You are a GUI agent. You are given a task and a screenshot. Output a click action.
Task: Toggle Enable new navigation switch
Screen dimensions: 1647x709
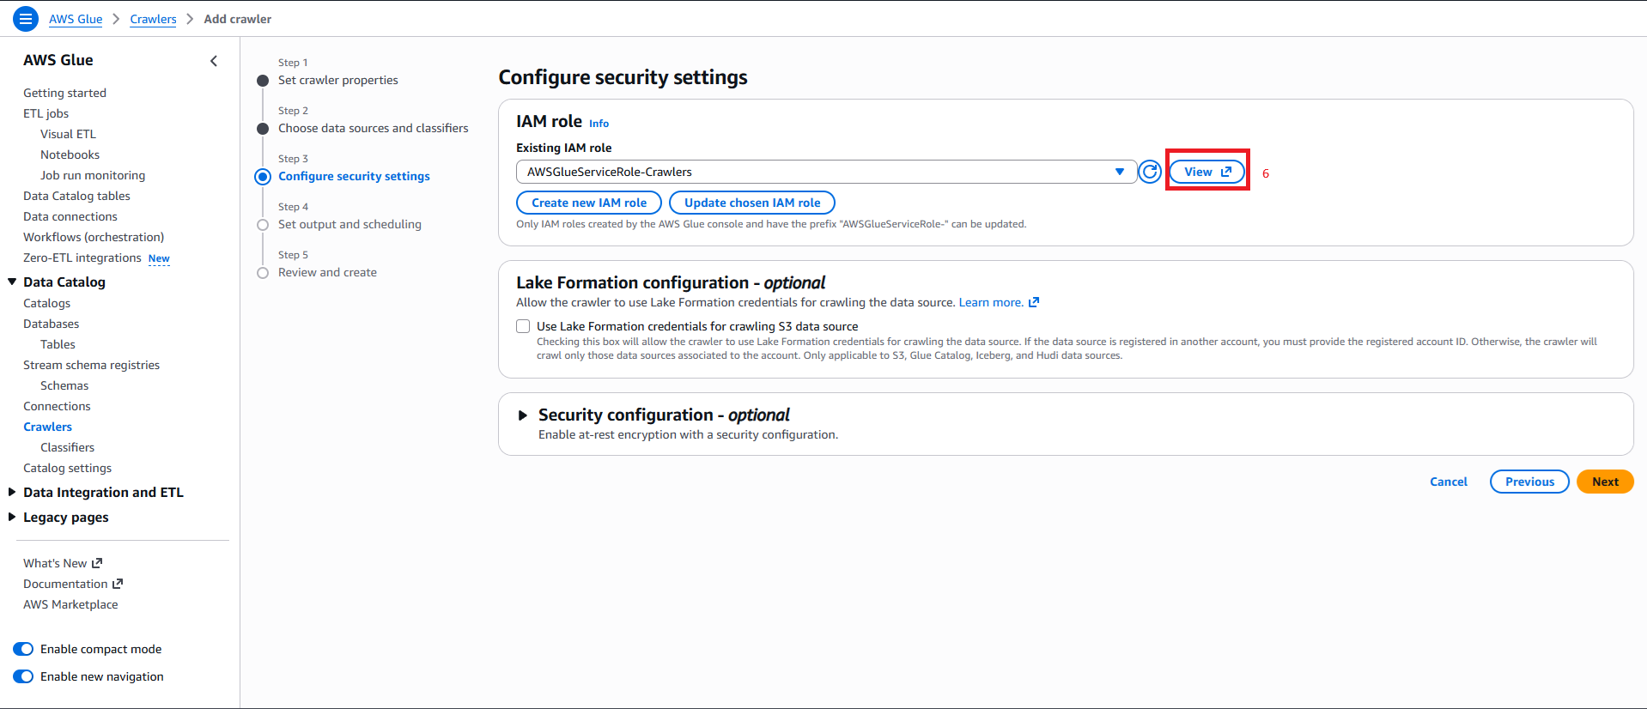coord(23,676)
